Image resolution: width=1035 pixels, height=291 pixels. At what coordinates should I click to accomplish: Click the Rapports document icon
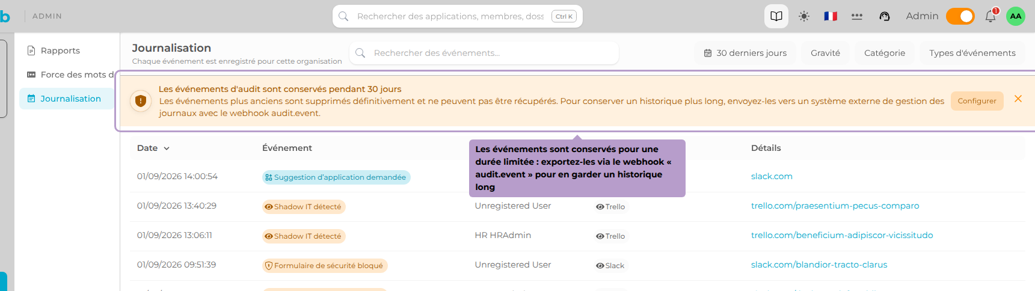click(x=31, y=51)
